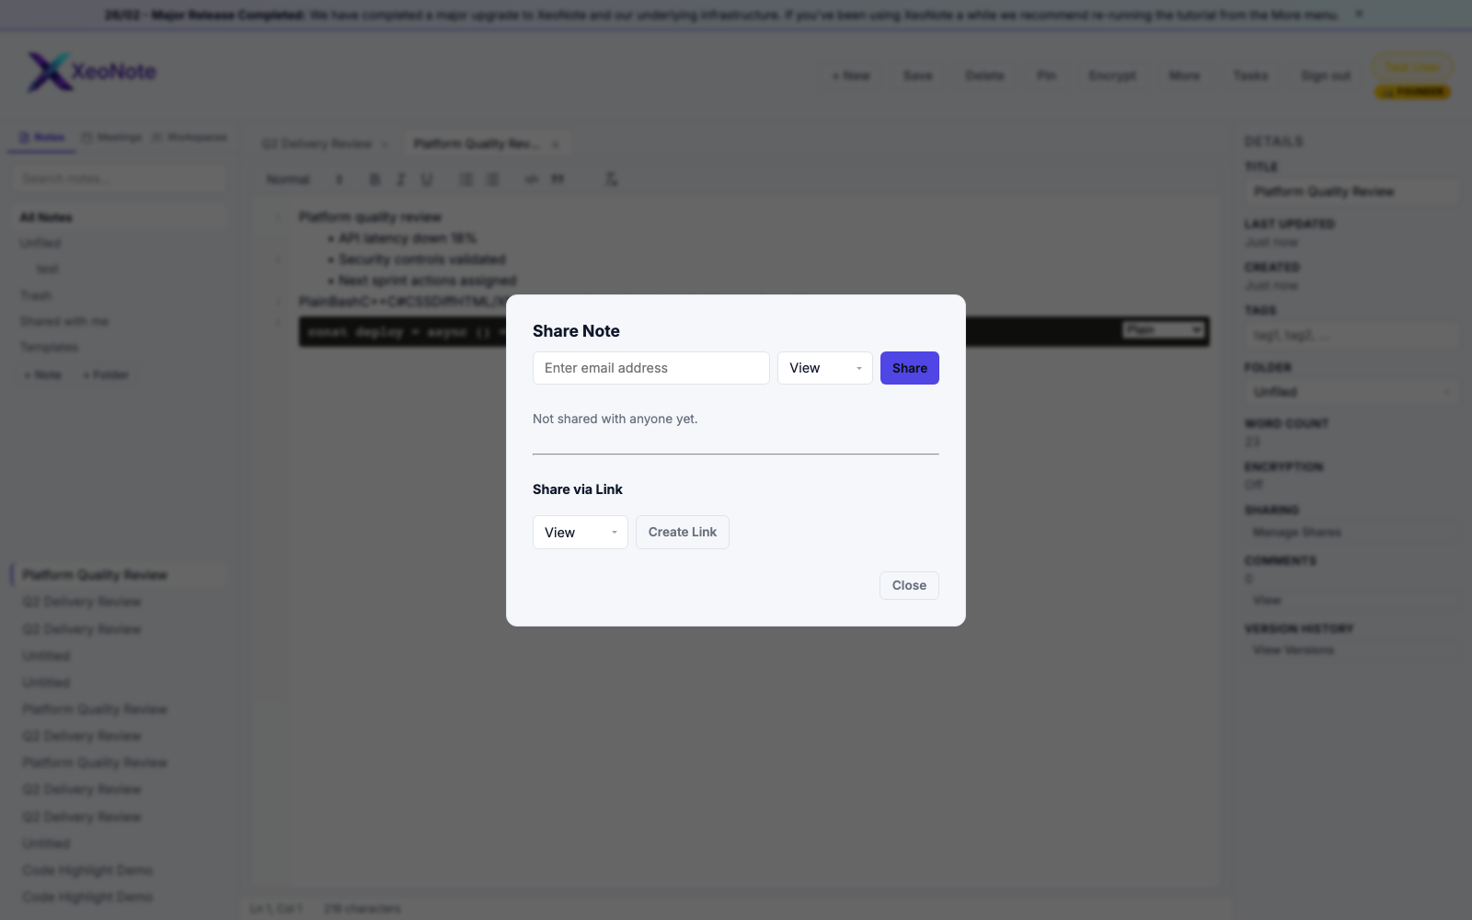Open the XeoNote logo on the header

[x=92, y=72]
